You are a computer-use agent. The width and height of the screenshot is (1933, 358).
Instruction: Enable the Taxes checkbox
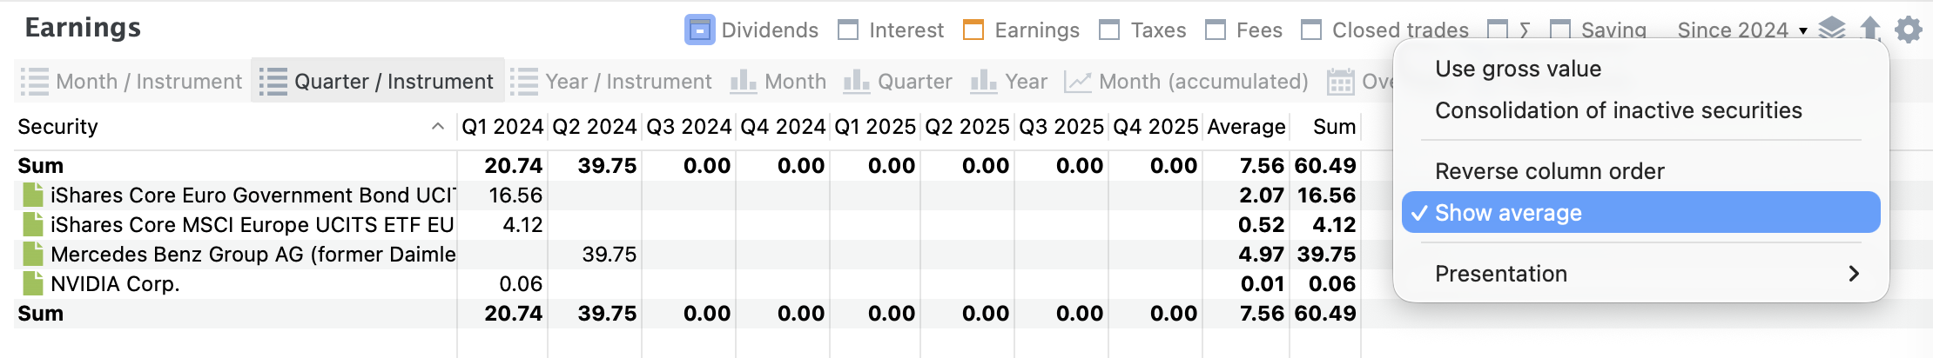click(x=1109, y=30)
